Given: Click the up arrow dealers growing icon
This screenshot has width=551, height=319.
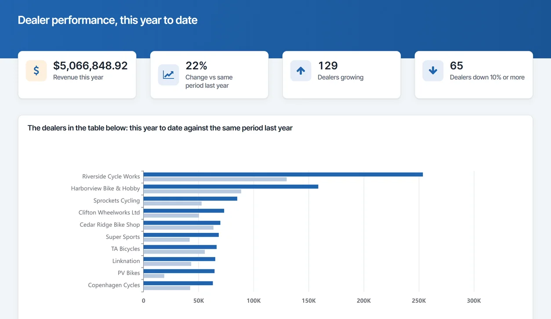Looking at the screenshot, I should pos(301,71).
